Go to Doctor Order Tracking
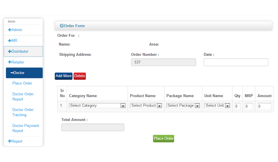This screenshot has height=162, width=278. point(23,112)
